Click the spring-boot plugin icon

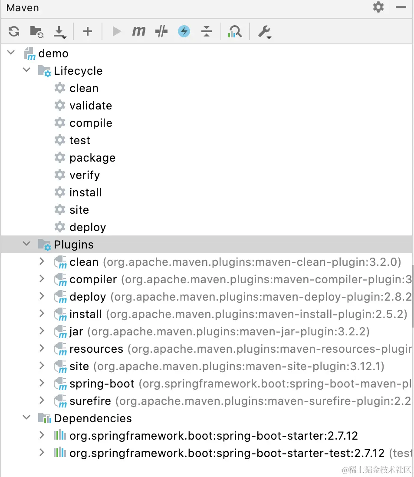[60, 384]
